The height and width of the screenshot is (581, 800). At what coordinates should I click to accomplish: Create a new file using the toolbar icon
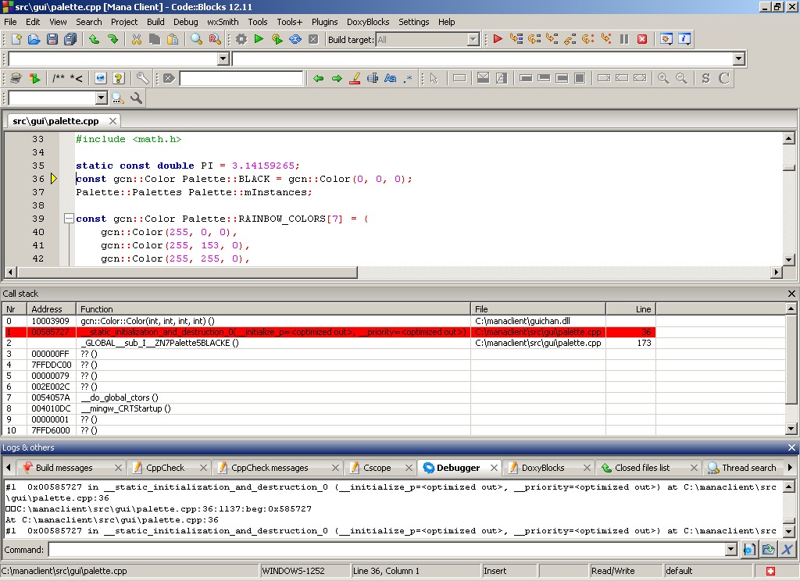pyautogui.click(x=16, y=39)
